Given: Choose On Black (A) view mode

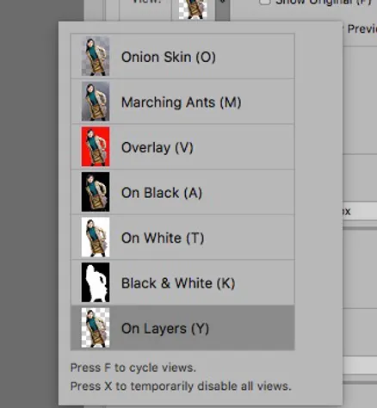Looking at the screenshot, I should click(x=182, y=192).
